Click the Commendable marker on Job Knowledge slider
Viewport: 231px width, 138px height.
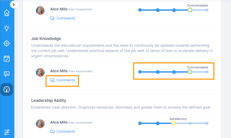point(190,72)
